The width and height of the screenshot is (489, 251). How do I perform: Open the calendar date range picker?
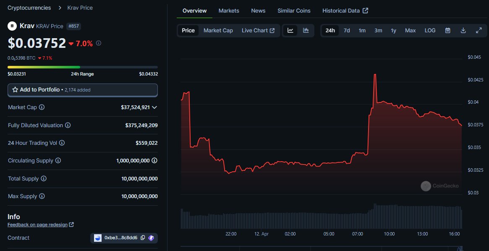pos(448,31)
